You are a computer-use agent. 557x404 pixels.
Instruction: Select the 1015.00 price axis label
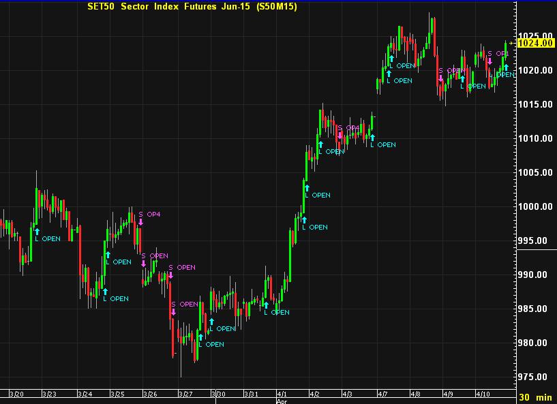(x=535, y=104)
